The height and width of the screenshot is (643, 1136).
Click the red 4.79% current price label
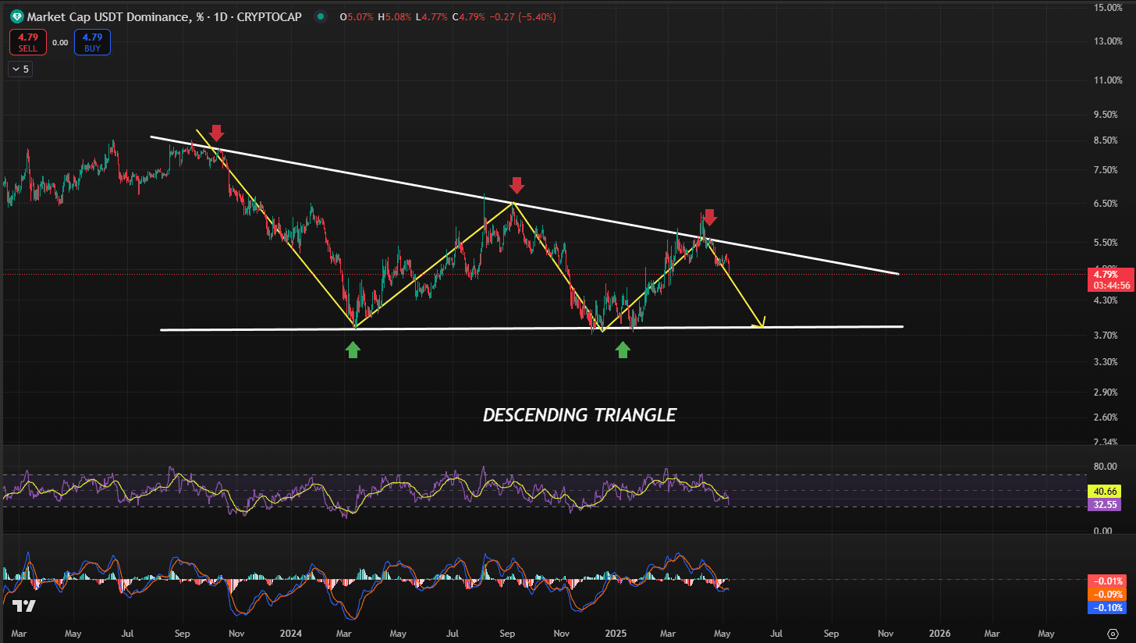pyautogui.click(x=1106, y=274)
